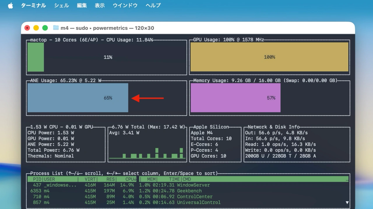
Task: Open the Apple menu
Action: (x=10, y=6)
